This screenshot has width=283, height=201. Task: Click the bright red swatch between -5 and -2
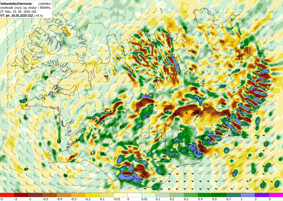(7, 195)
